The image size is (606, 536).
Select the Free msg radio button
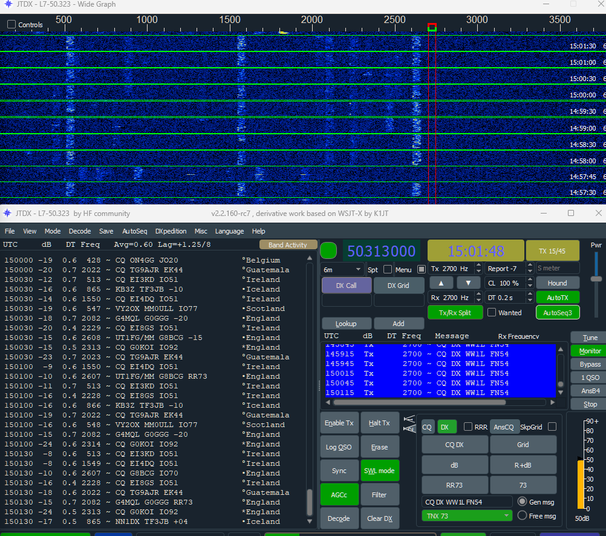coord(523,515)
